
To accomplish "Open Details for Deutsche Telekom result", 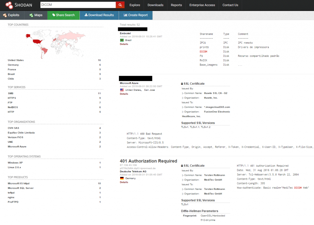I will 124,182.
